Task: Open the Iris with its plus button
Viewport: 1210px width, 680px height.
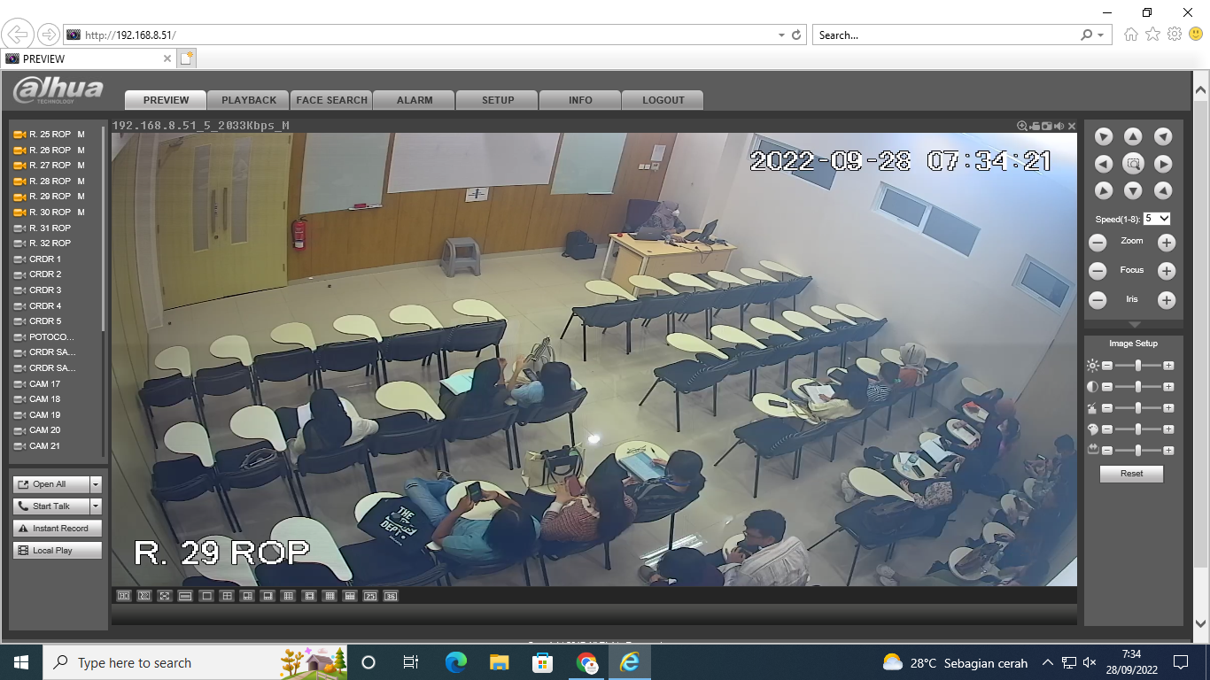Action: (1167, 300)
